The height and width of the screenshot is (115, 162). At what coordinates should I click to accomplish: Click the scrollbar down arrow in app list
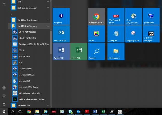coord(51,107)
